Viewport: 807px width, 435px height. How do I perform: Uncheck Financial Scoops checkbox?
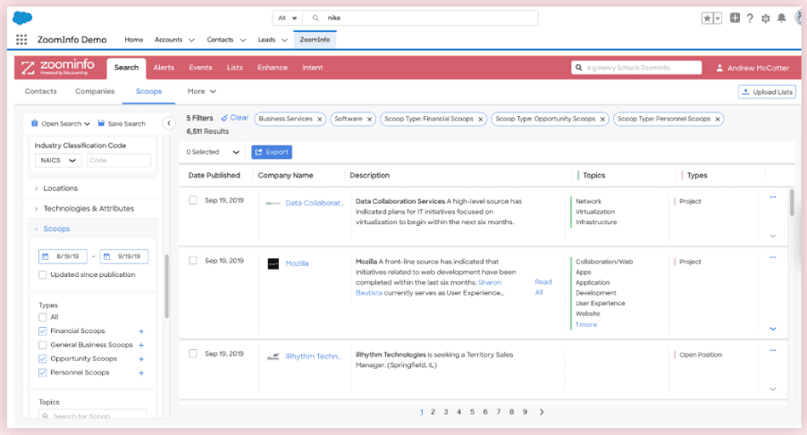[43, 331]
